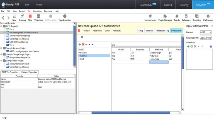Click the Projects link in header
Viewport: 214px width, 120px height.
click(39, 5)
